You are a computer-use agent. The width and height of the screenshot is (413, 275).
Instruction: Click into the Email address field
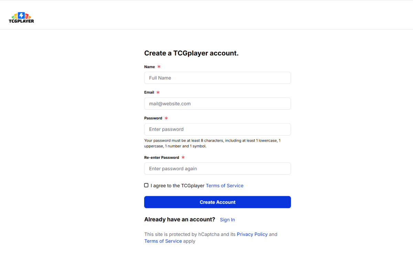(217, 104)
